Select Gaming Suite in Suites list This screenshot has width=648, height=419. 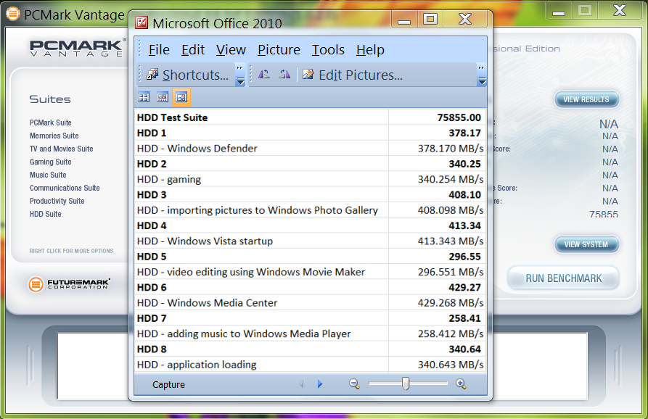50,162
